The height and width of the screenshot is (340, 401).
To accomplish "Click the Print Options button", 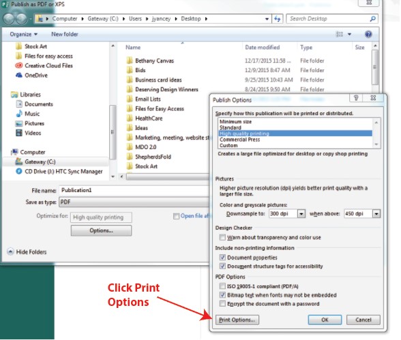I will point(237,320).
